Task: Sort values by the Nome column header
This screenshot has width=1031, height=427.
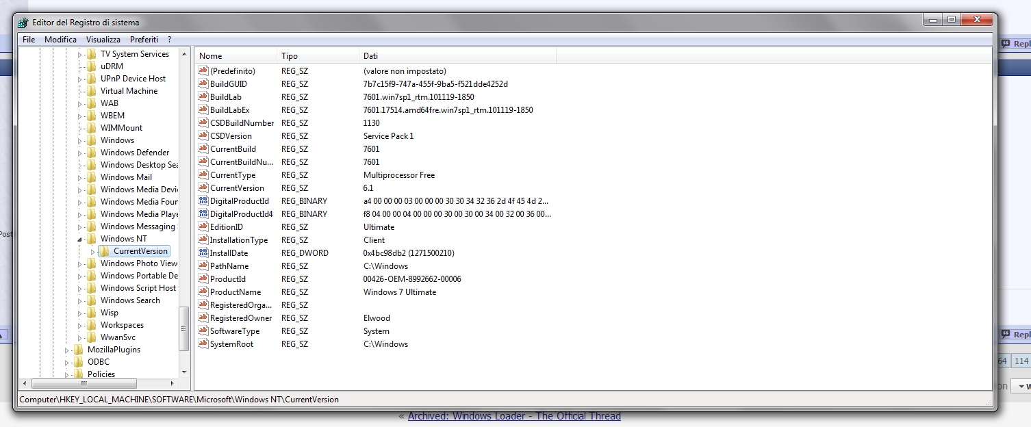Action: 236,56
